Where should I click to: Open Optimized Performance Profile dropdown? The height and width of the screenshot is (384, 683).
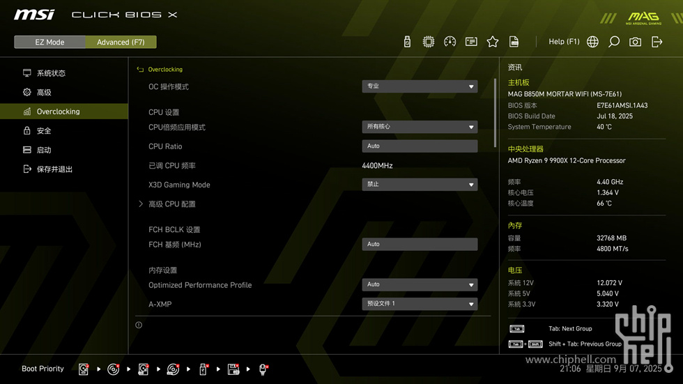pyautogui.click(x=420, y=285)
